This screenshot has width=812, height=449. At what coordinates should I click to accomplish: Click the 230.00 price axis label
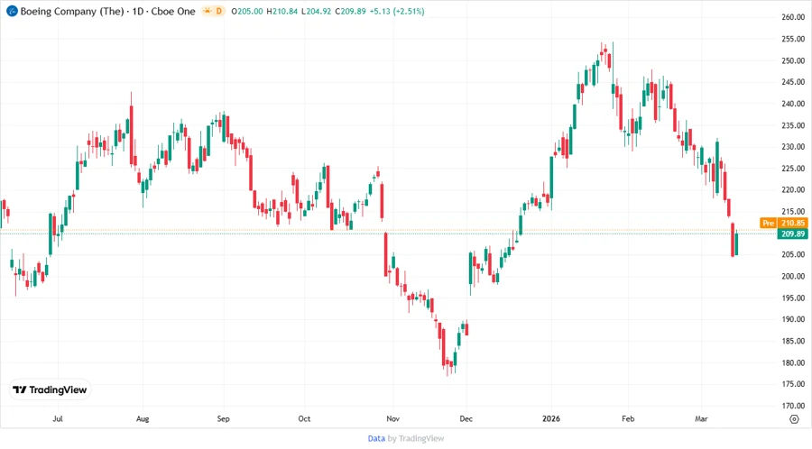(x=793, y=146)
